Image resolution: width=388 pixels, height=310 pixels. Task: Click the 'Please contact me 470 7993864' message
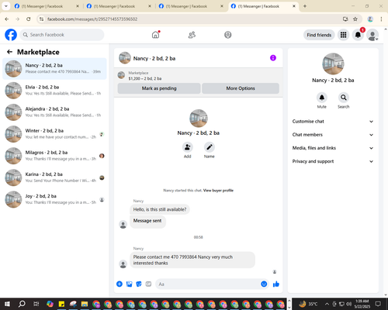192,260
